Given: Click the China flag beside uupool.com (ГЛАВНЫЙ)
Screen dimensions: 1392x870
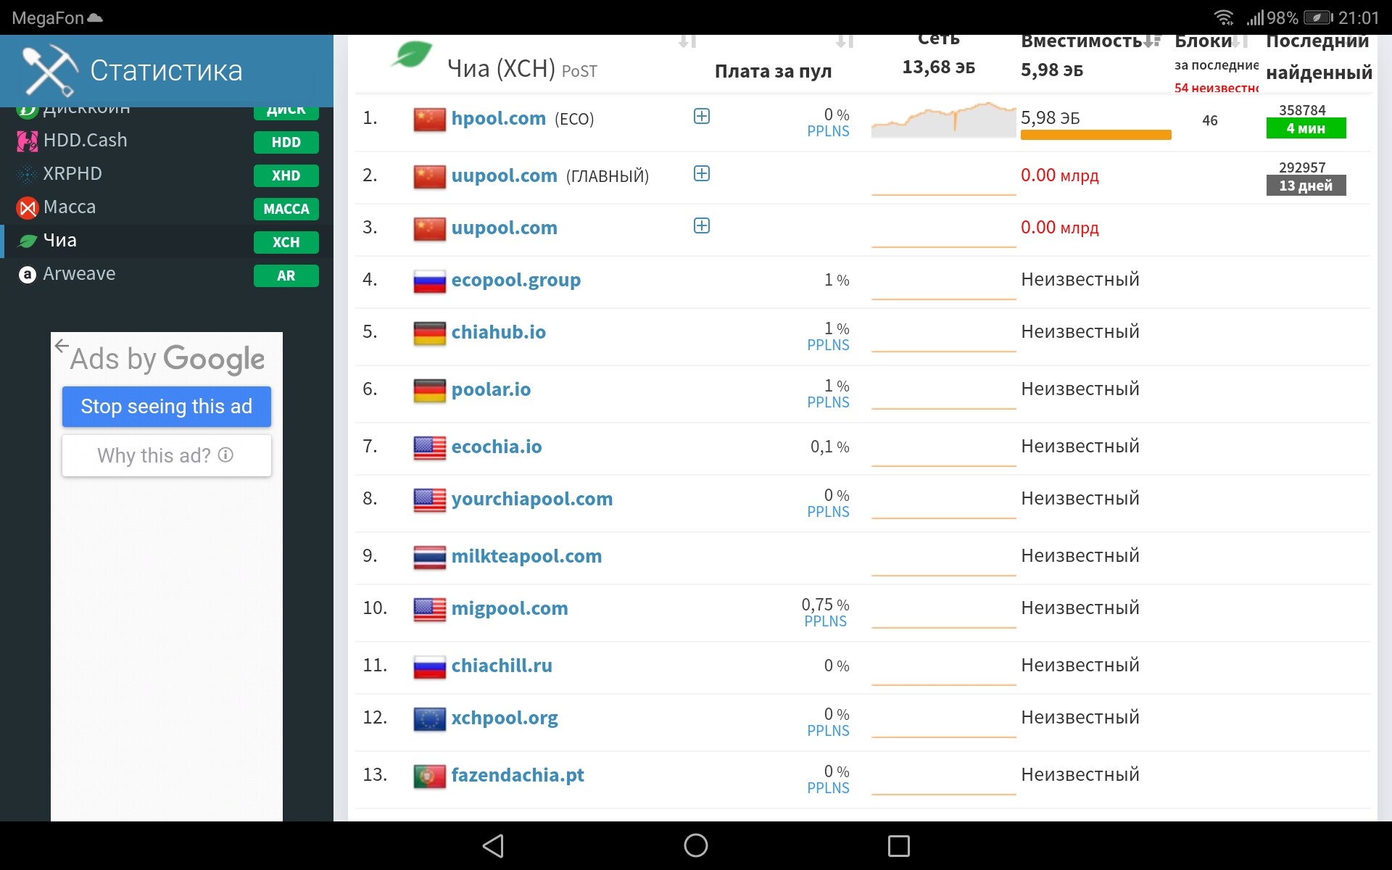Looking at the screenshot, I should point(429,176).
